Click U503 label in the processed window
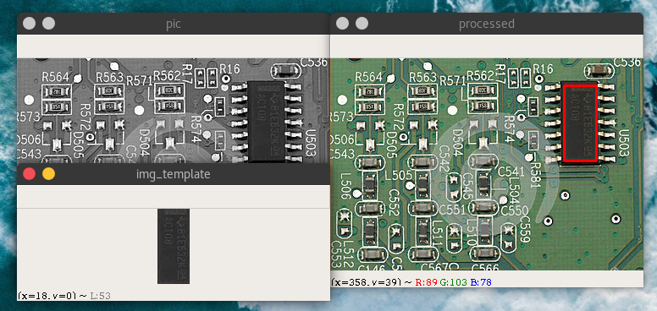Viewport: 657px width, 311px height. click(623, 143)
